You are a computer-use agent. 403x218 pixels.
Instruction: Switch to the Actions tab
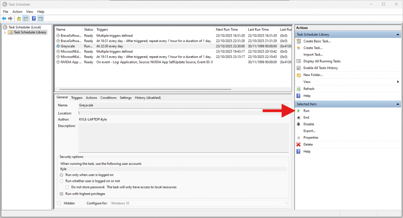click(x=91, y=98)
